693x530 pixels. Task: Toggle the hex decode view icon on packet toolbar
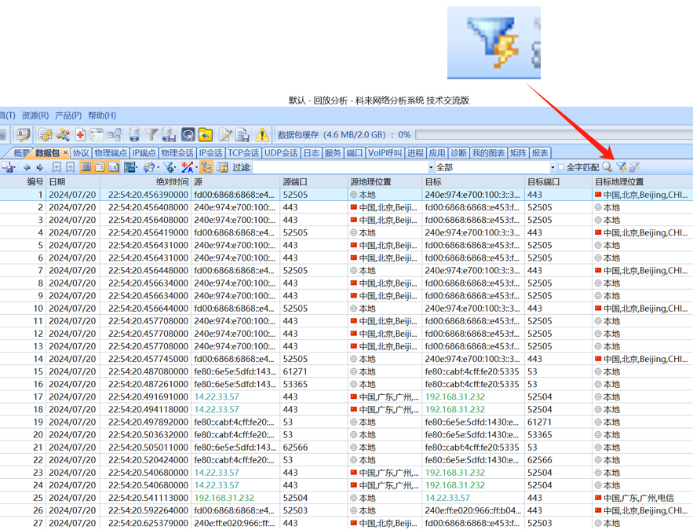114,167
